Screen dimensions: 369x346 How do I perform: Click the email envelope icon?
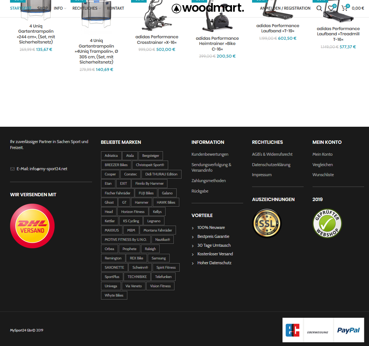pos(13,169)
